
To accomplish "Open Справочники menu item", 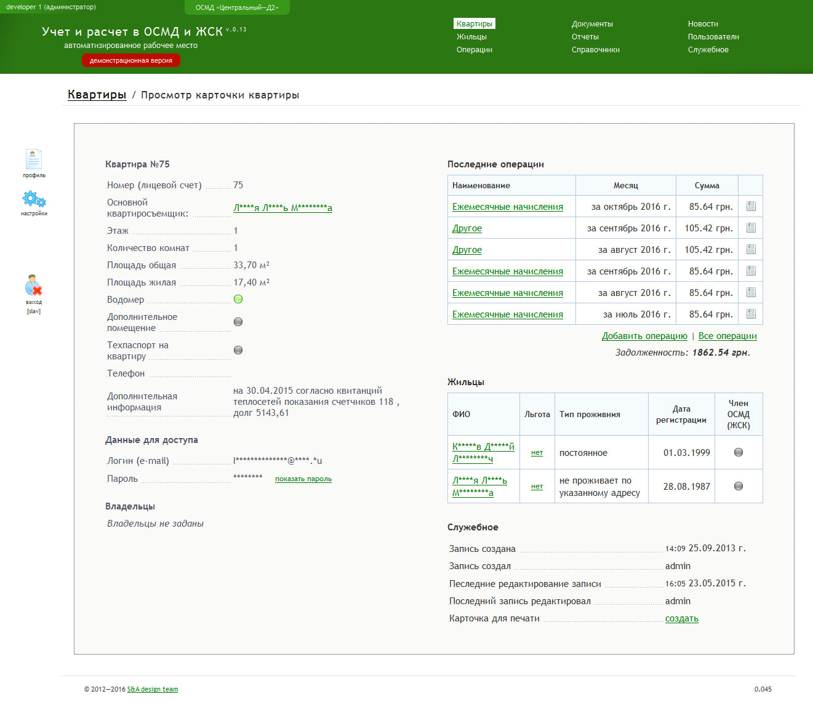I will [x=596, y=50].
